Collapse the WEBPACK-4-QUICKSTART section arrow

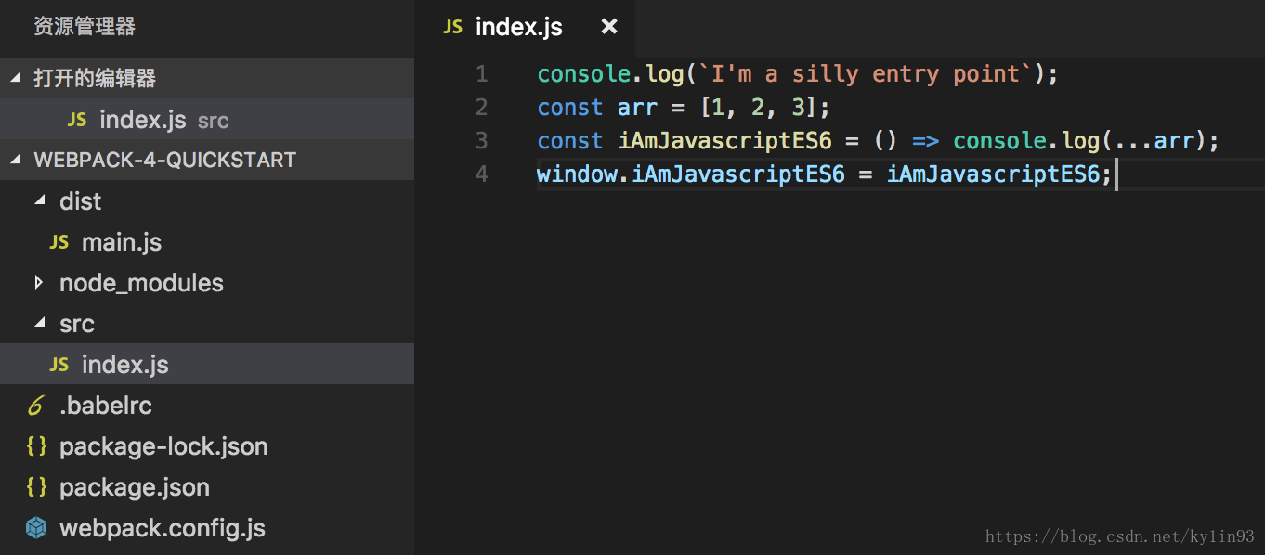coord(15,160)
